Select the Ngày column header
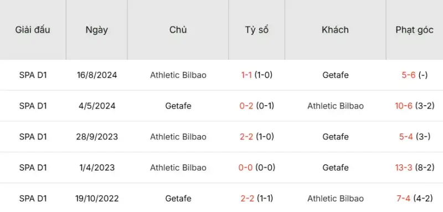Screen dimensions: 443x212 96,30
